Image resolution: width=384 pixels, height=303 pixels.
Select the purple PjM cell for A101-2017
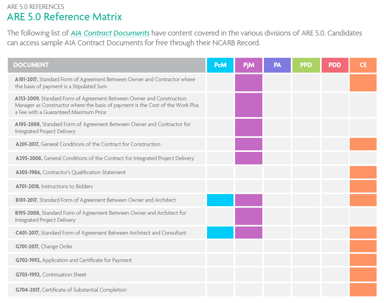(248, 82)
